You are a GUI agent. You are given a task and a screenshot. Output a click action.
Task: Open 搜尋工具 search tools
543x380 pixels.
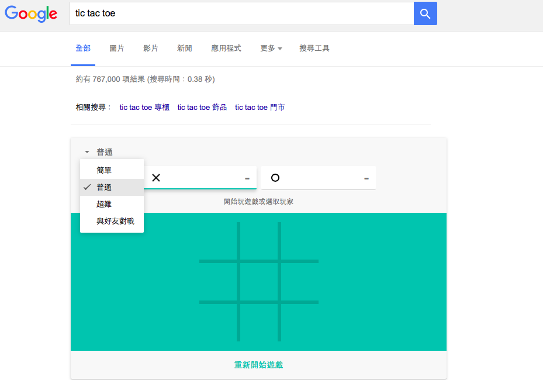click(x=314, y=48)
